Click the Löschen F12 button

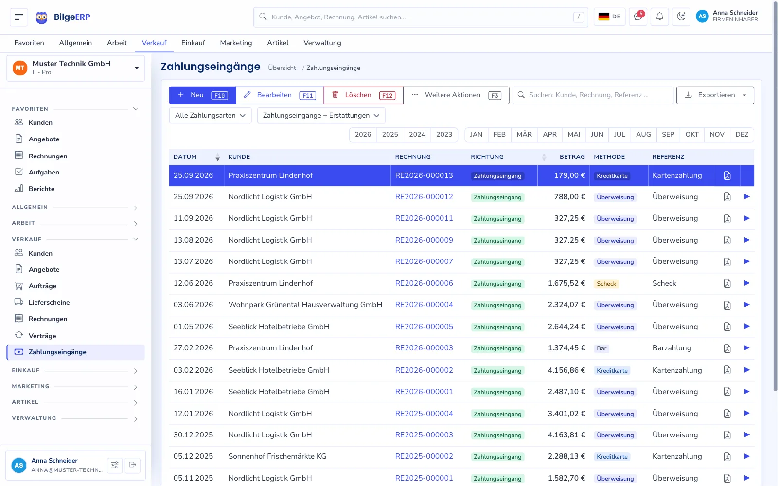click(x=363, y=95)
